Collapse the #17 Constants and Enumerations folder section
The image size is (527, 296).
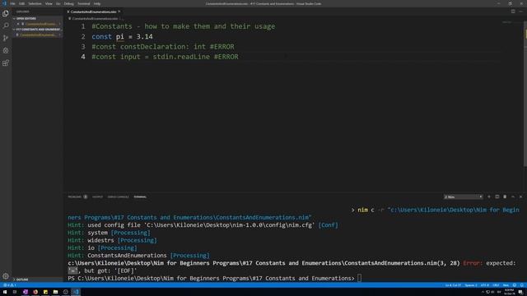point(37,30)
